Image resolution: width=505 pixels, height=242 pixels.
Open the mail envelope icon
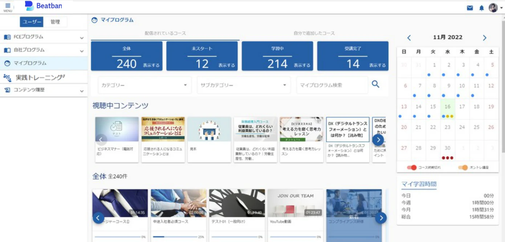470,8
